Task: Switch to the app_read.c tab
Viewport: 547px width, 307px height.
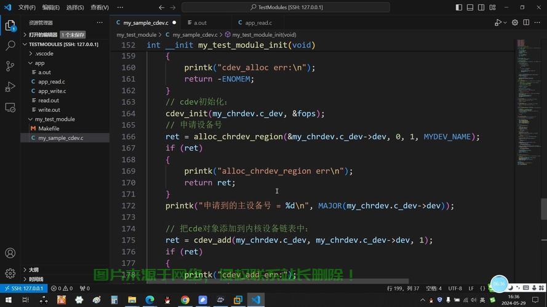Action: (258, 23)
